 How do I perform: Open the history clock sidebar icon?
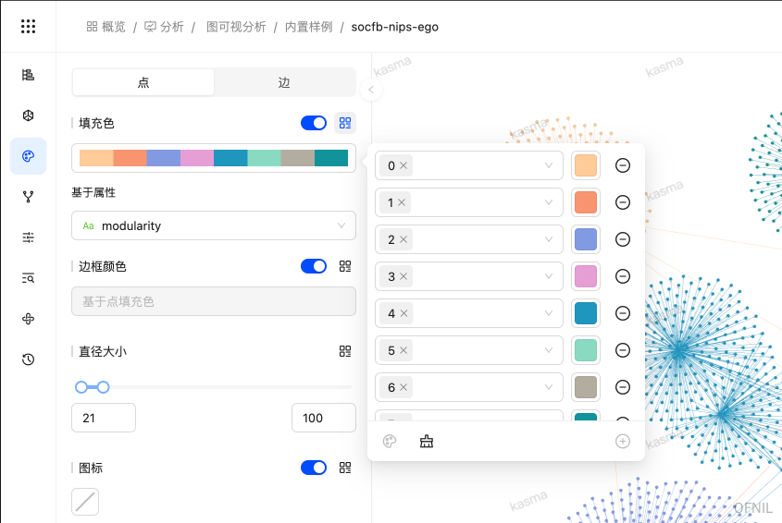coord(29,359)
